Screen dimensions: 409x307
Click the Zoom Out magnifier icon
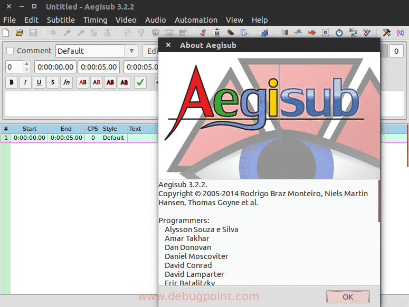81,33
